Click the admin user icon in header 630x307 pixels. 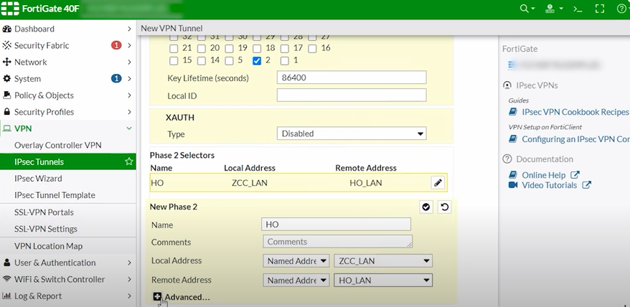550,9
